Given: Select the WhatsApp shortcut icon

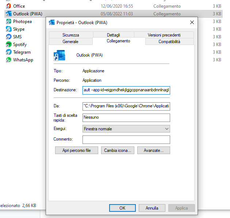Looking at the screenshot, I should (8, 60).
